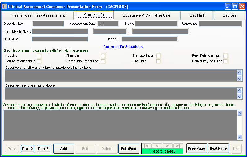Open Part 2 of the form
Viewport: 247px width, 157px height.
click(28, 149)
